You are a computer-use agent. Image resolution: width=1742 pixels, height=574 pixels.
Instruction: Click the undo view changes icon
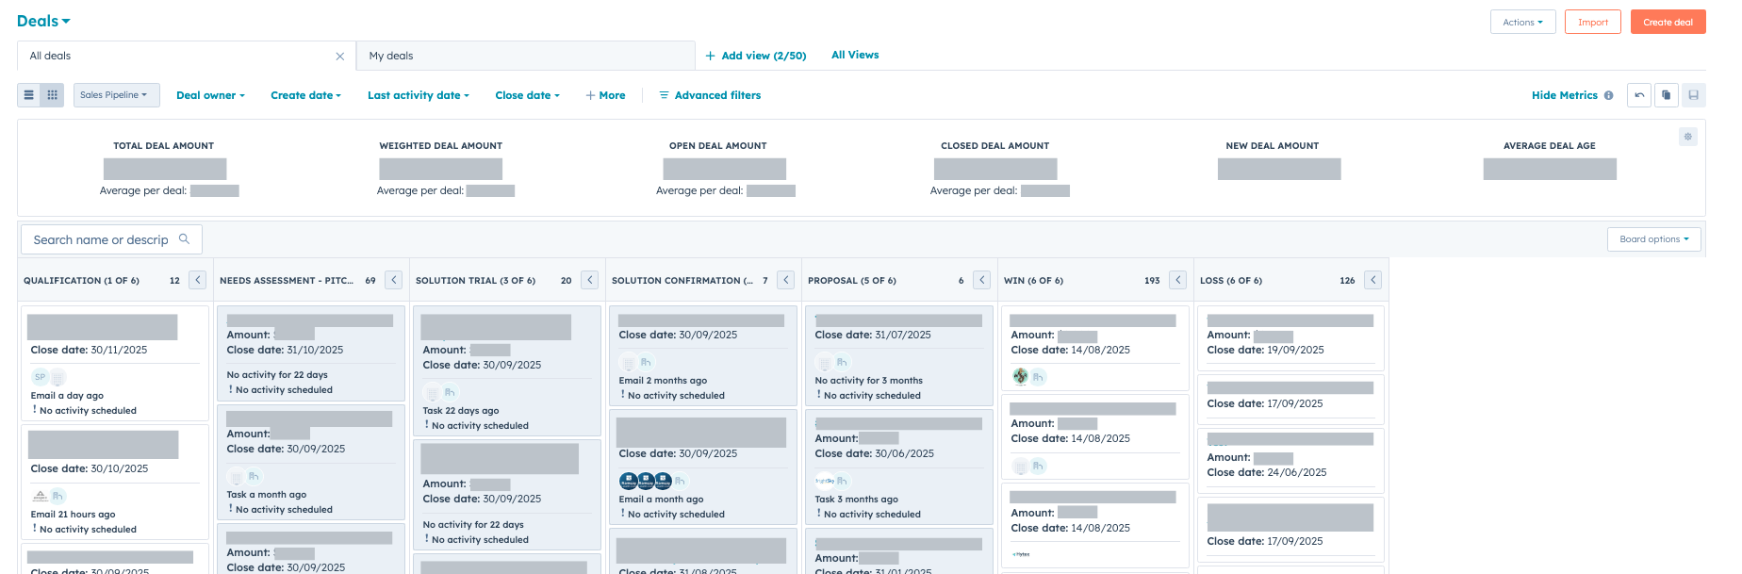coord(1639,95)
